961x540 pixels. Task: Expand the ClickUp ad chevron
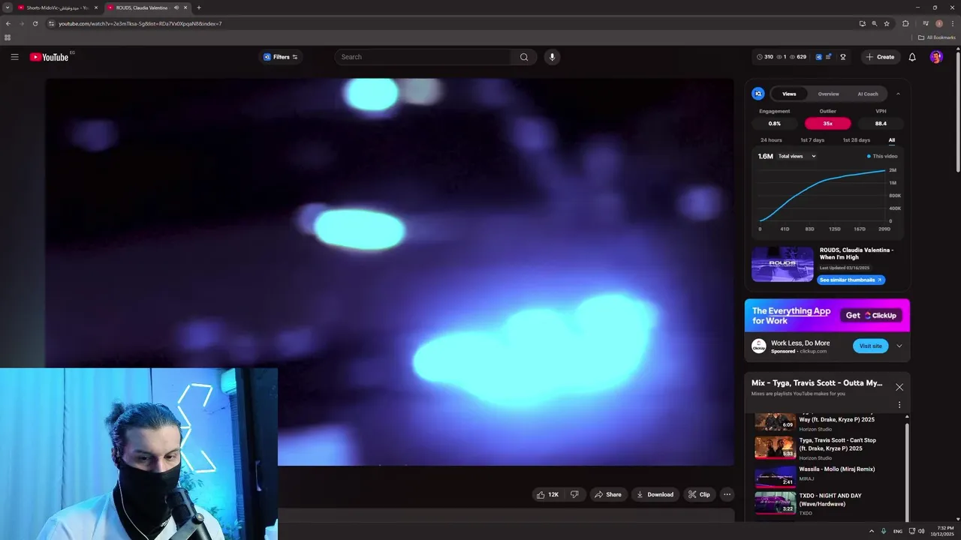pyautogui.click(x=899, y=346)
